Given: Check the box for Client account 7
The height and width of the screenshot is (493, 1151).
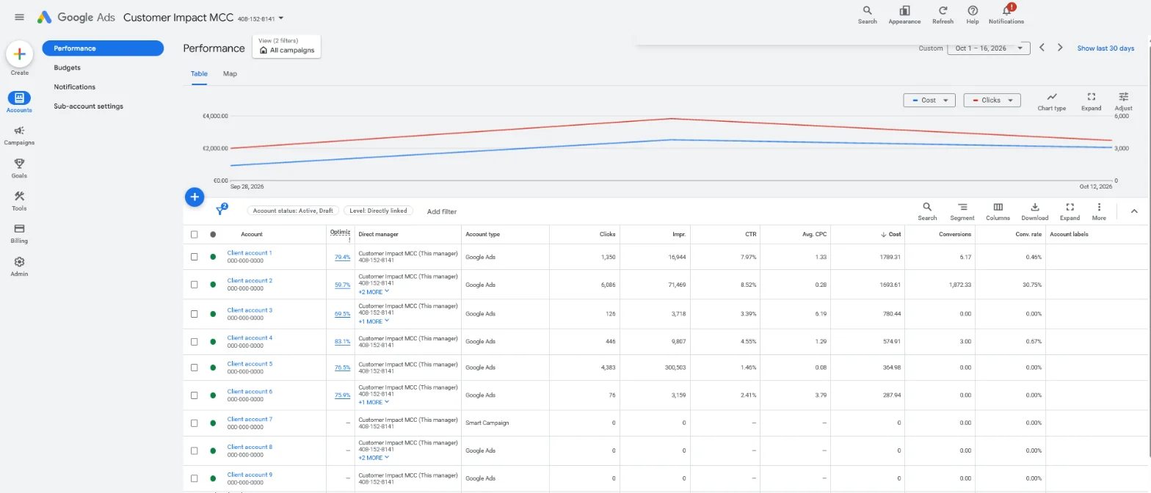Looking at the screenshot, I should 194,423.
